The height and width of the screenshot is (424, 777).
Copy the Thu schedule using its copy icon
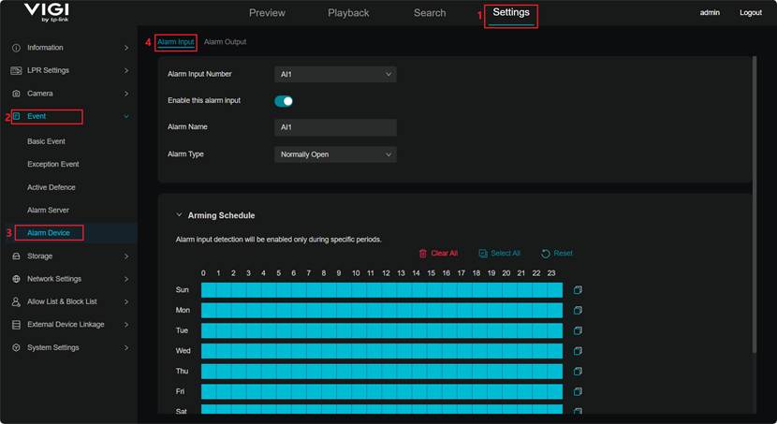pyautogui.click(x=578, y=372)
